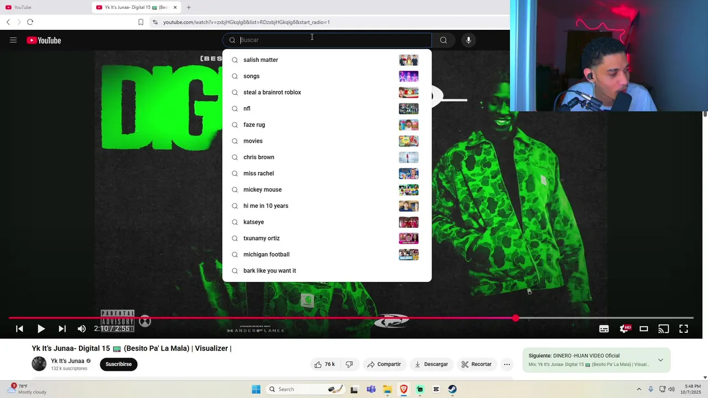Share the video via Compartir
The width and height of the screenshot is (708, 398).
click(384, 364)
